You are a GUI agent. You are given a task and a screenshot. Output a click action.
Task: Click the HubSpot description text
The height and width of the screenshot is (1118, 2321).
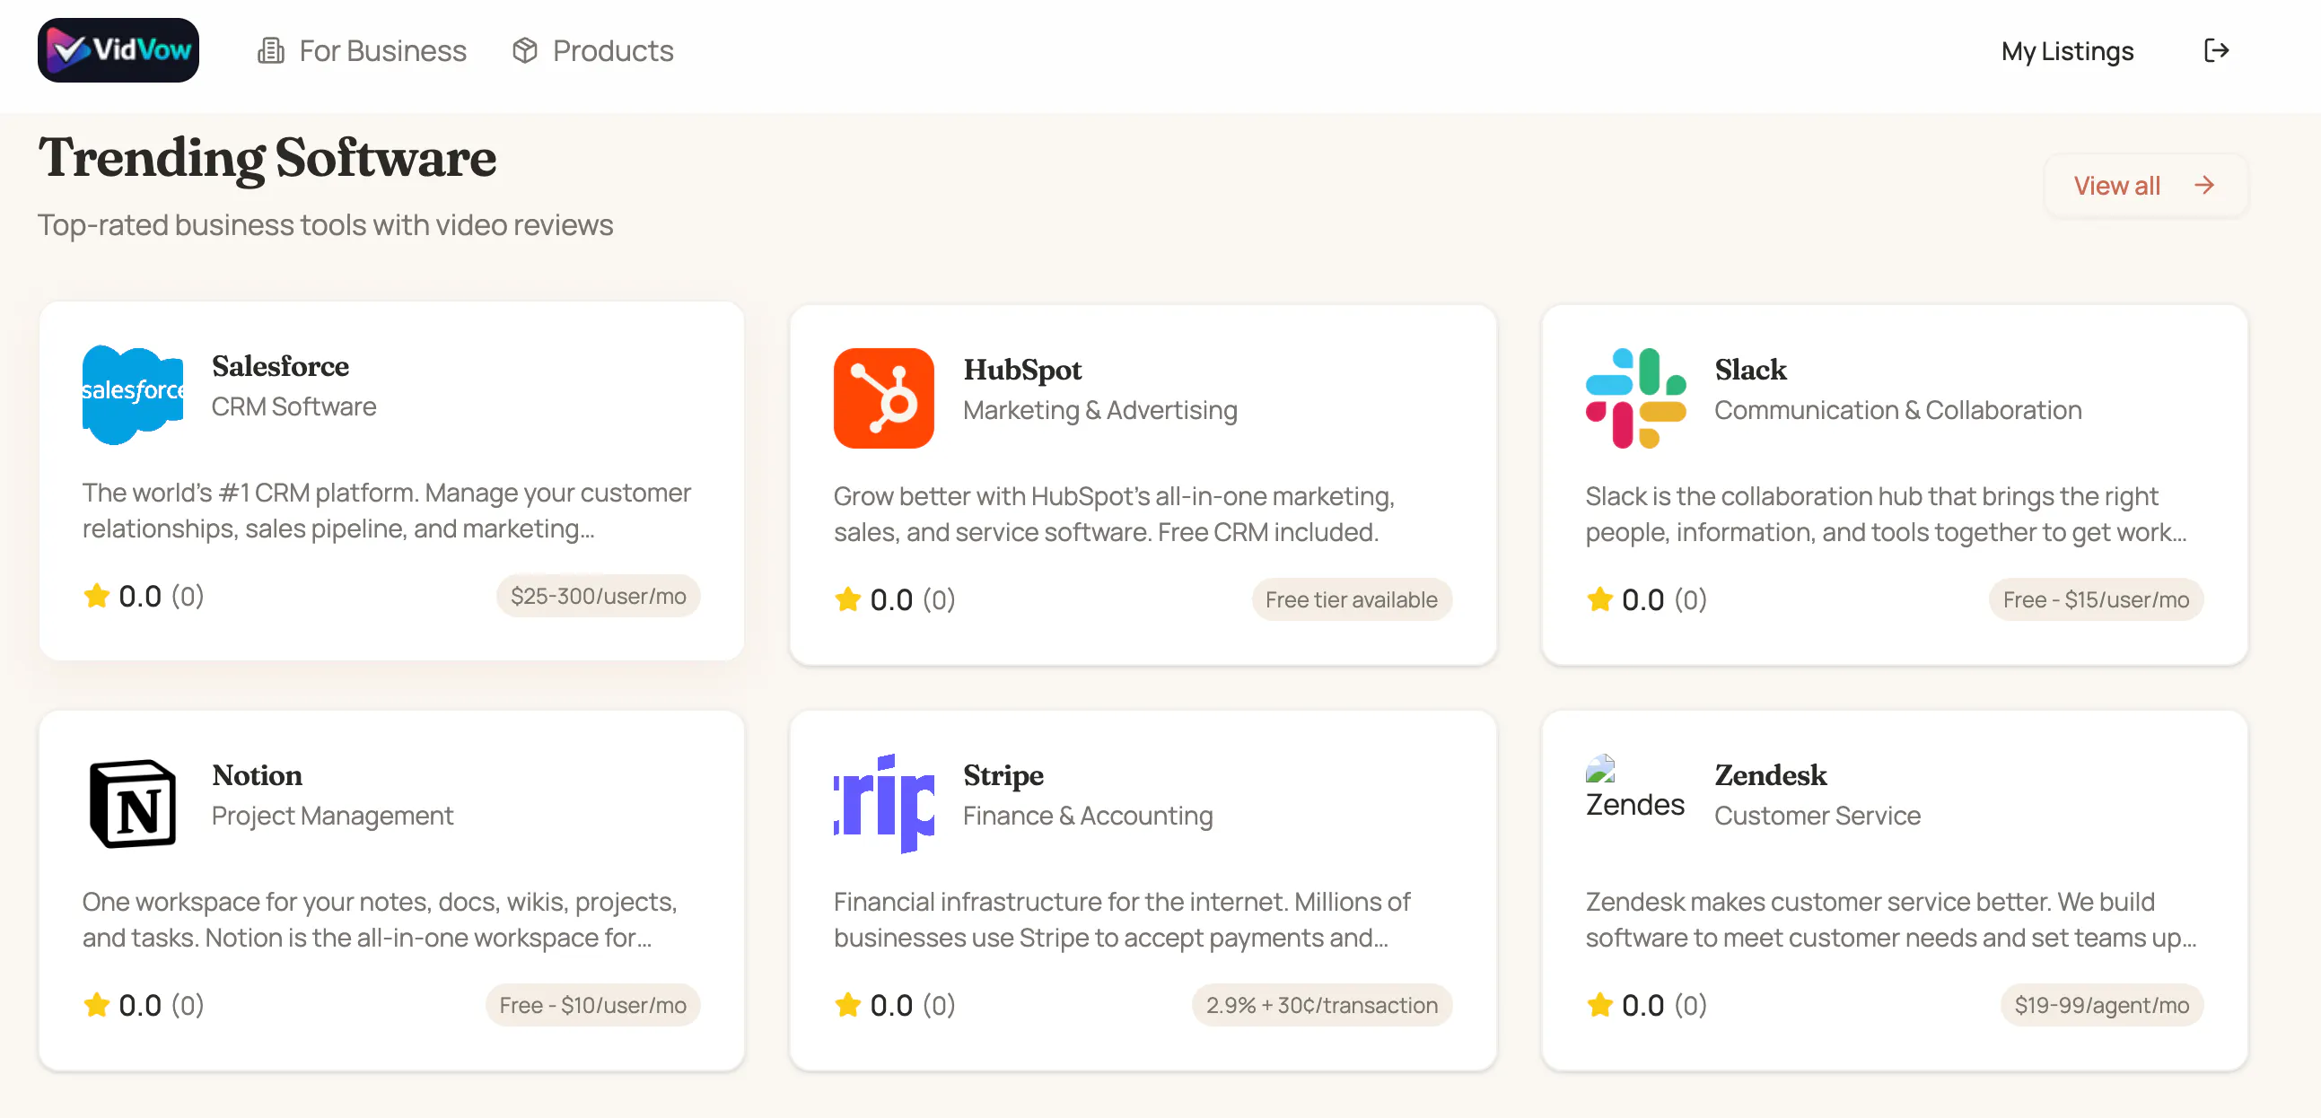click(1115, 514)
